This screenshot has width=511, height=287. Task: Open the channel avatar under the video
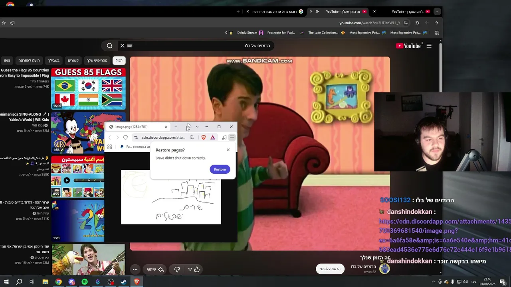384,269
